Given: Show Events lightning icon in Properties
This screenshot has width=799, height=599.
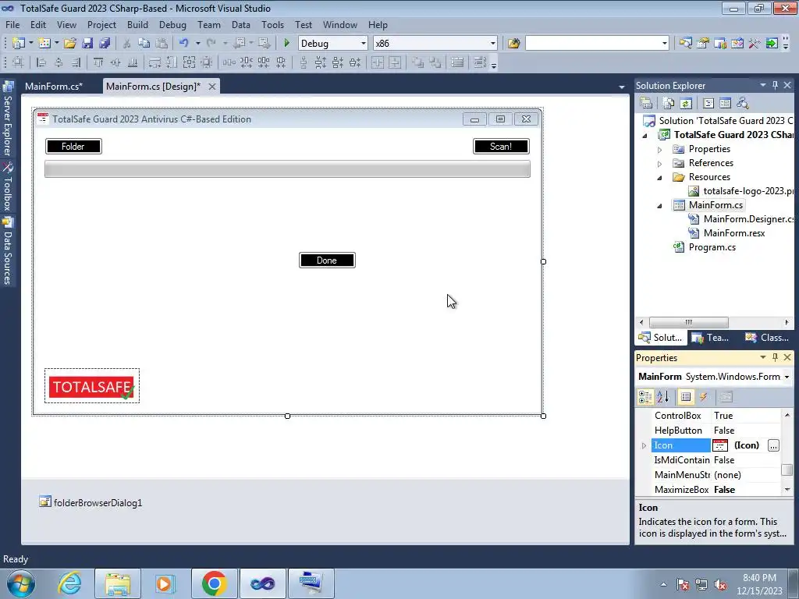Looking at the screenshot, I should (x=703, y=397).
